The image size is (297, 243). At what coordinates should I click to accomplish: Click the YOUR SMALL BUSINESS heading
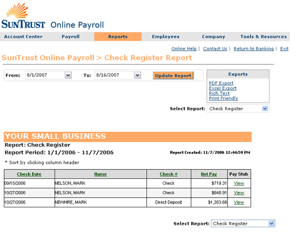(x=55, y=137)
